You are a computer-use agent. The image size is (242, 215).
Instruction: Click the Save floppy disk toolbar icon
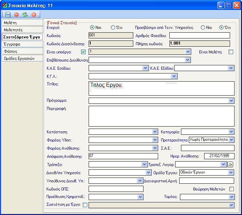tap(8, 15)
